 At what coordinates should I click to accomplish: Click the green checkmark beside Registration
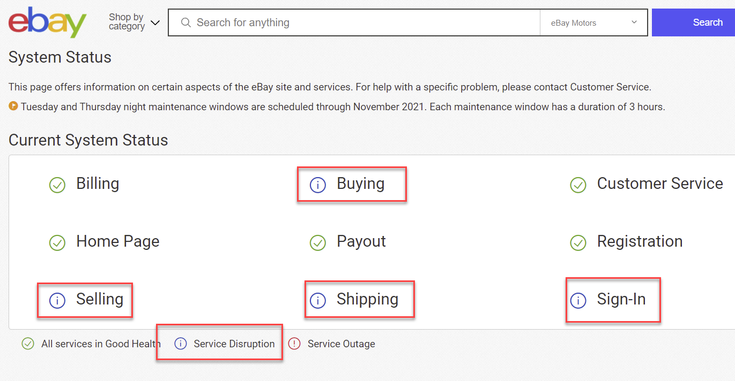pos(578,243)
